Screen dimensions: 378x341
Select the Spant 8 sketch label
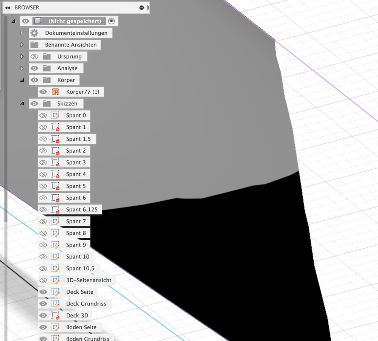(76, 233)
